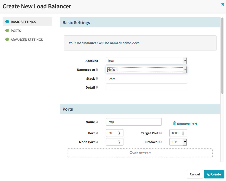Click Add New Port button

point(140,153)
